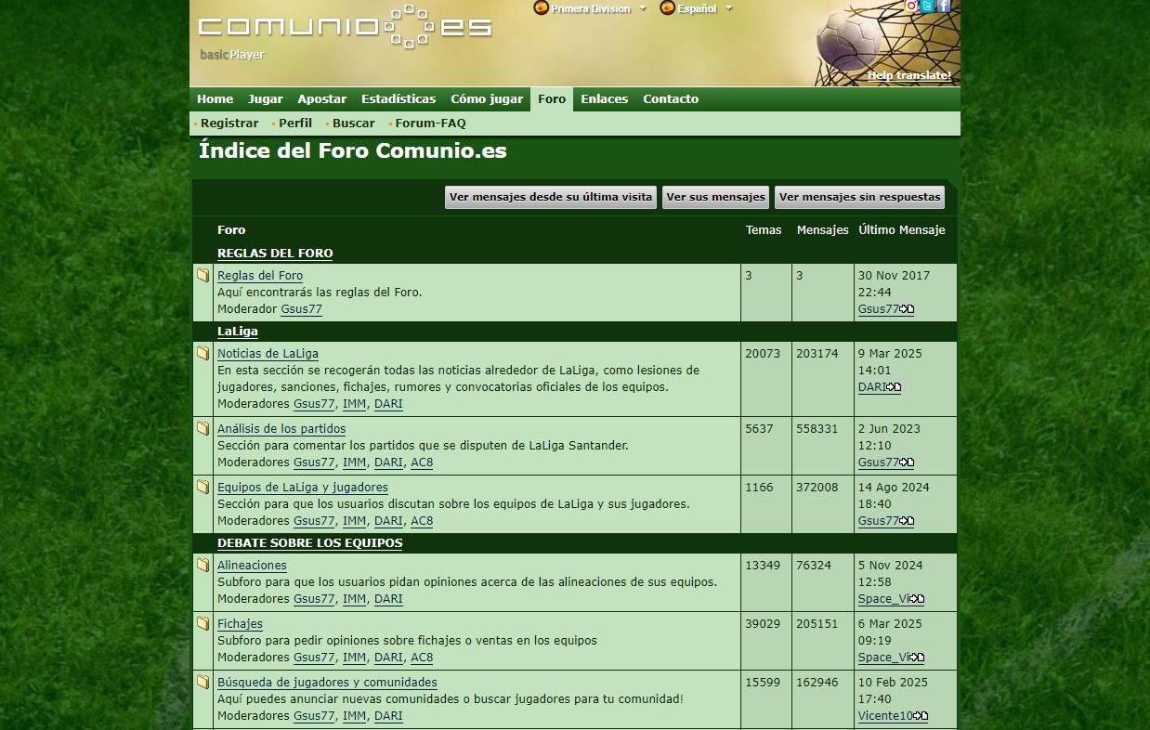
Task: Open the Comunio Instagram page icon
Action: click(x=911, y=6)
